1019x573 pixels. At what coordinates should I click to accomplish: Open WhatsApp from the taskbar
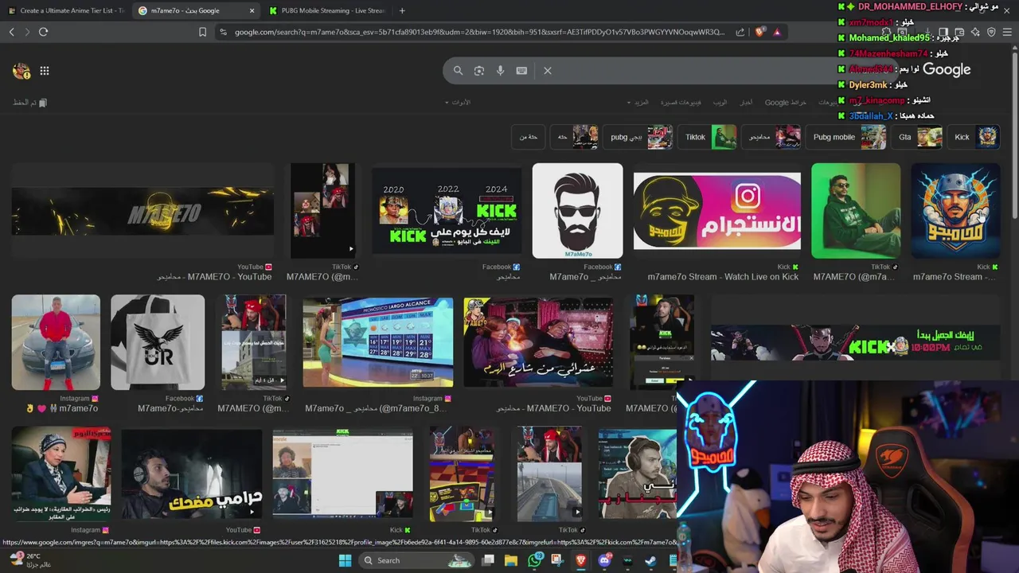point(534,560)
